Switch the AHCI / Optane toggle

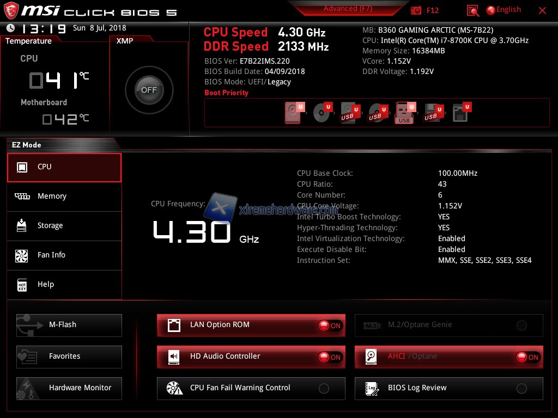(527, 357)
